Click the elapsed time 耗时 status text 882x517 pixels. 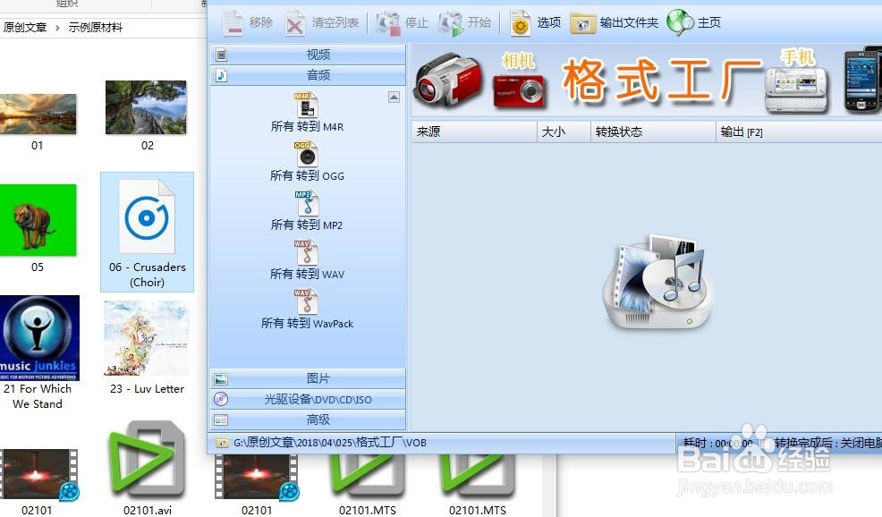(x=717, y=444)
